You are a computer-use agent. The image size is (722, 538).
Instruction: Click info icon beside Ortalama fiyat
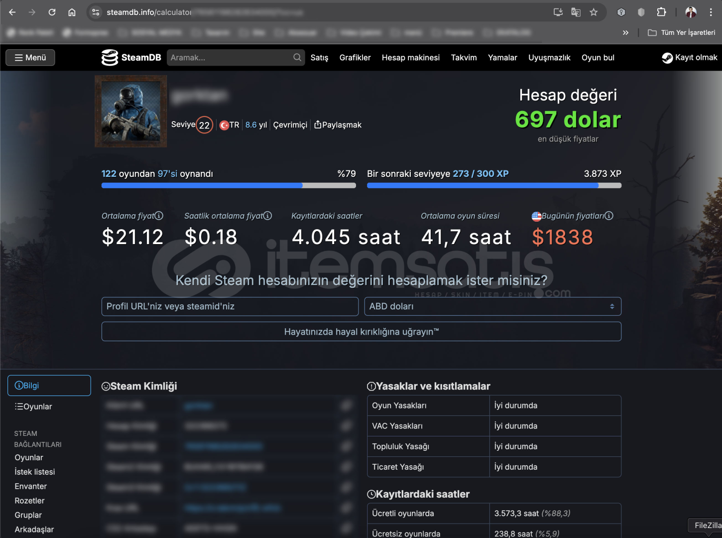point(159,216)
